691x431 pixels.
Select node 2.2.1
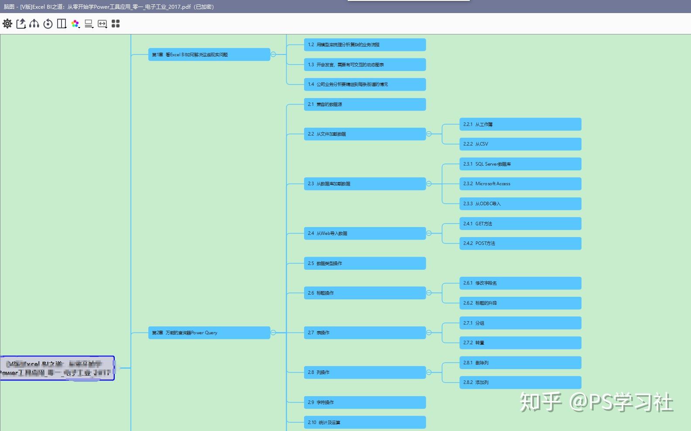[x=520, y=124]
